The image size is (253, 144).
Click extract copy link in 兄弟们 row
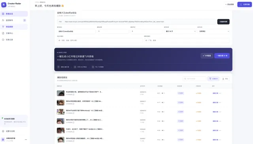coord(215,131)
